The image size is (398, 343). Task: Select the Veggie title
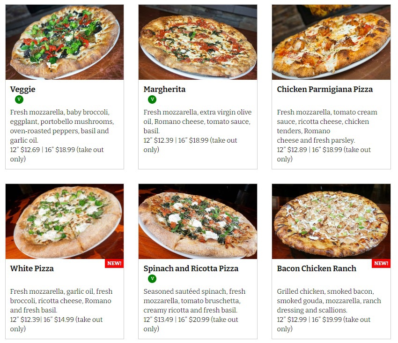tap(22, 89)
